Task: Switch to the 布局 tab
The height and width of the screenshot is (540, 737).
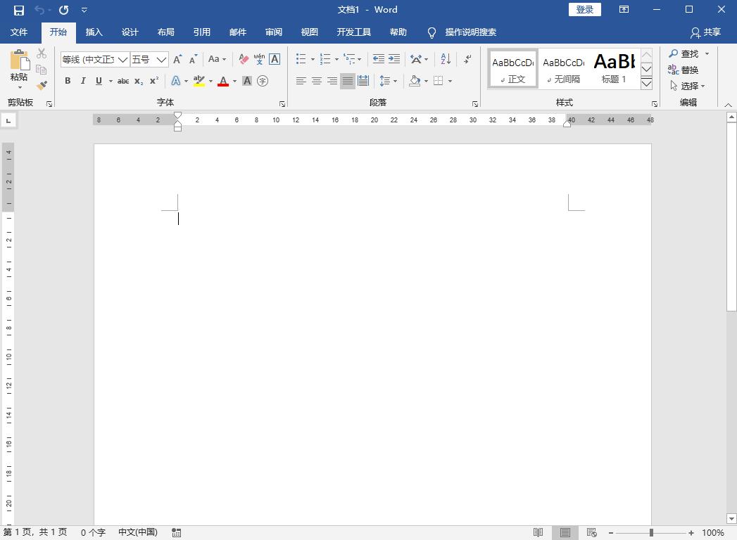Action: [x=165, y=32]
